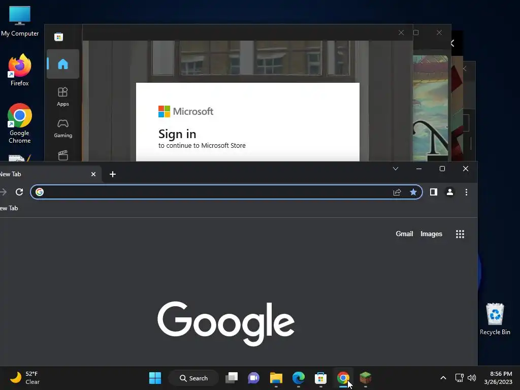This screenshot has width=520, height=390.
Task: Open Gaming section in Microsoft Store
Action: pos(62,128)
